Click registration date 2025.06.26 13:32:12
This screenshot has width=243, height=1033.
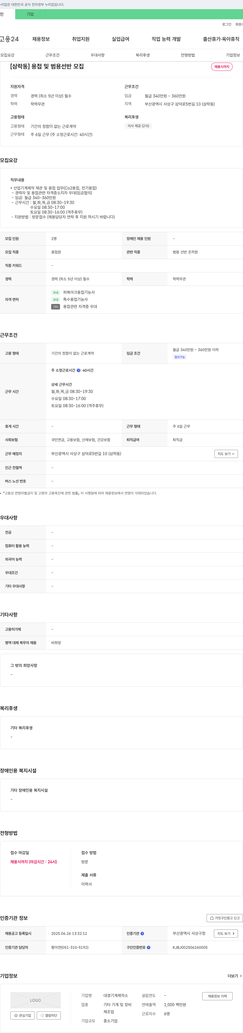[69, 934]
